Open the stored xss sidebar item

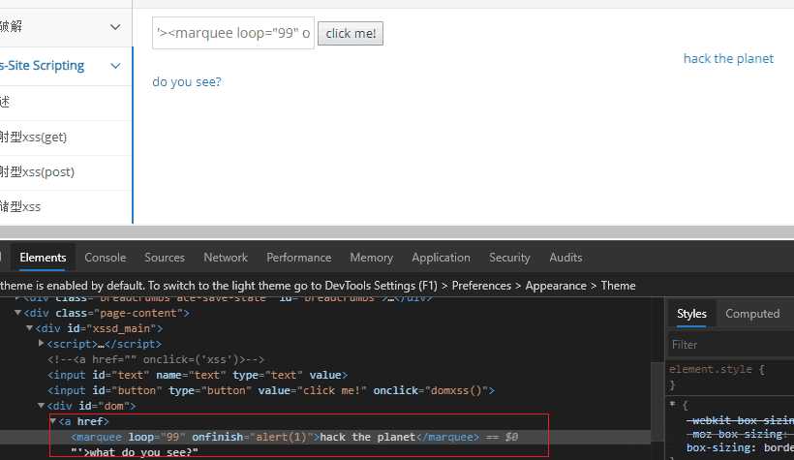point(20,206)
